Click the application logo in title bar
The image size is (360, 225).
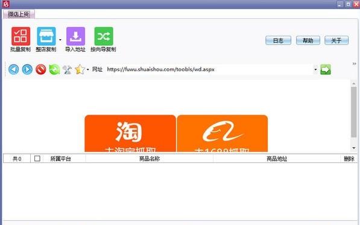(x=6, y=4)
